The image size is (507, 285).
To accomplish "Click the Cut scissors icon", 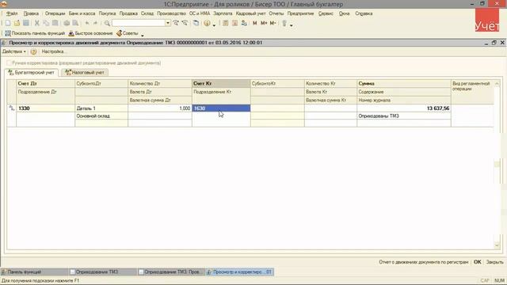I will (x=37, y=23).
